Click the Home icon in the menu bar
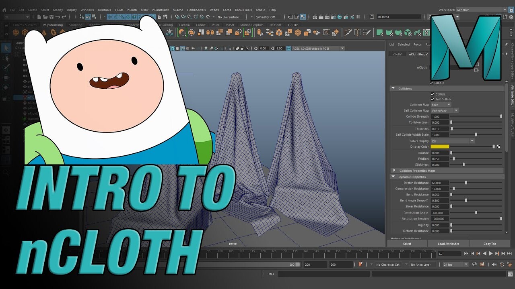This screenshot has width=515, height=289. (4, 10)
